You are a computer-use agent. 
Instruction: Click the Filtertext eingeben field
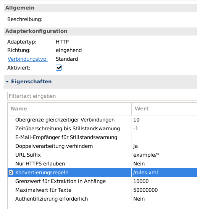pyautogui.click(x=102, y=96)
